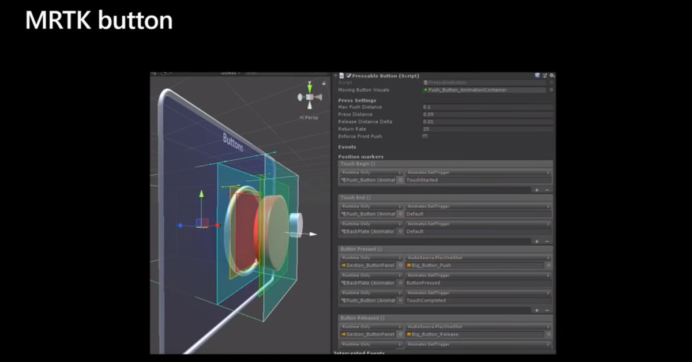Enable the Enforce Front Push checkbox
692x362 pixels.
coord(425,137)
